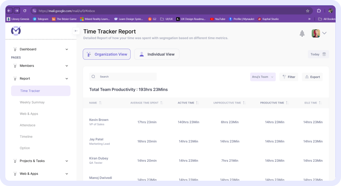
Task: Select Web & Apps under Report
Action: (x=29, y=114)
